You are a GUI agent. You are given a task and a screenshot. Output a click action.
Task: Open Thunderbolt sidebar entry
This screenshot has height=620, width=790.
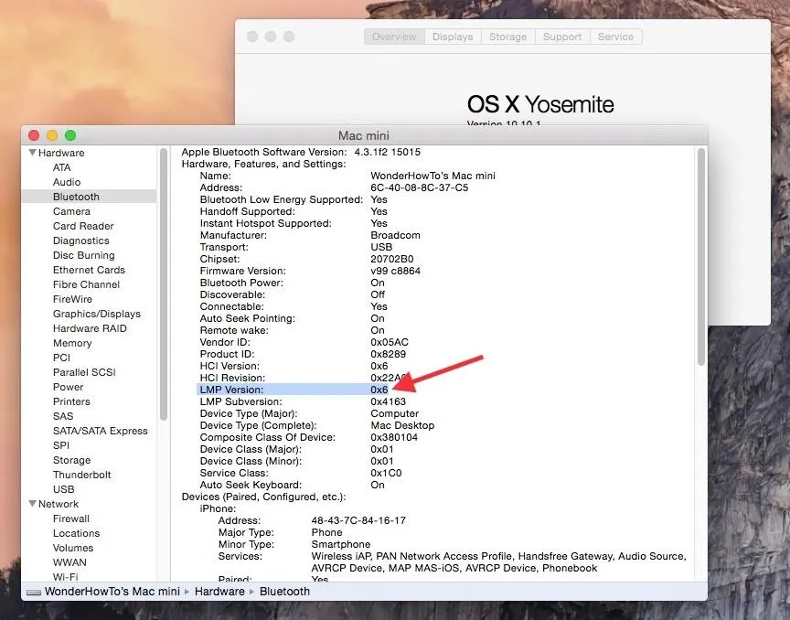81,475
